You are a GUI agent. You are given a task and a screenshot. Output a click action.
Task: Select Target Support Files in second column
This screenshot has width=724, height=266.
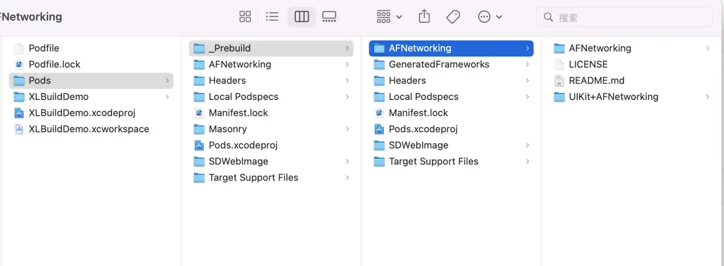click(x=253, y=178)
